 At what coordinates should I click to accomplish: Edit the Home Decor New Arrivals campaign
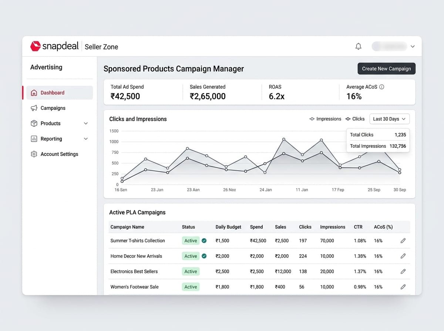click(x=403, y=256)
